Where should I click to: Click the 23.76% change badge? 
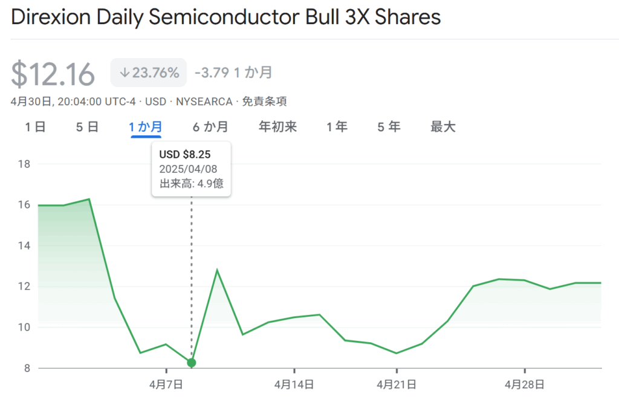pos(149,73)
